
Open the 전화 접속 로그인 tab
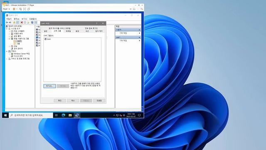click(x=91, y=28)
